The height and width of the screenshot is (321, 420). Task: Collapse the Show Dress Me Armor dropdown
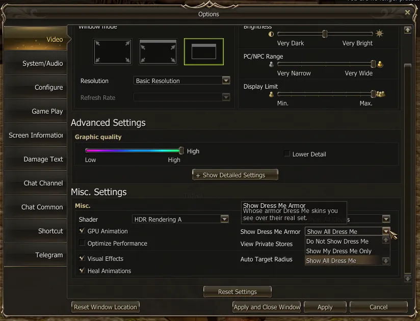click(x=386, y=231)
